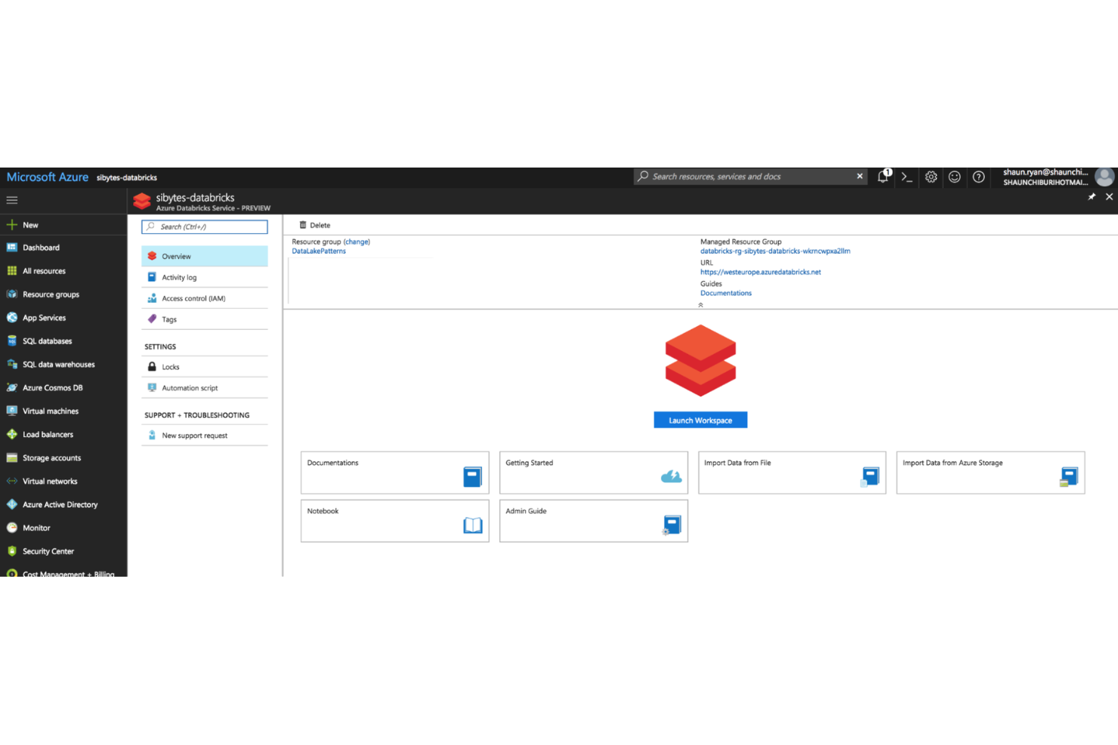Pin the sibytes-databricks blade
Image resolution: width=1118 pixels, height=745 pixels.
pyautogui.click(x=1091, y=196)
